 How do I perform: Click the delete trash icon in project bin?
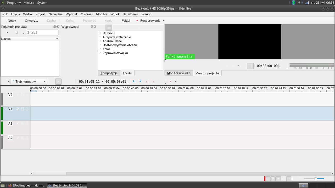17,32
